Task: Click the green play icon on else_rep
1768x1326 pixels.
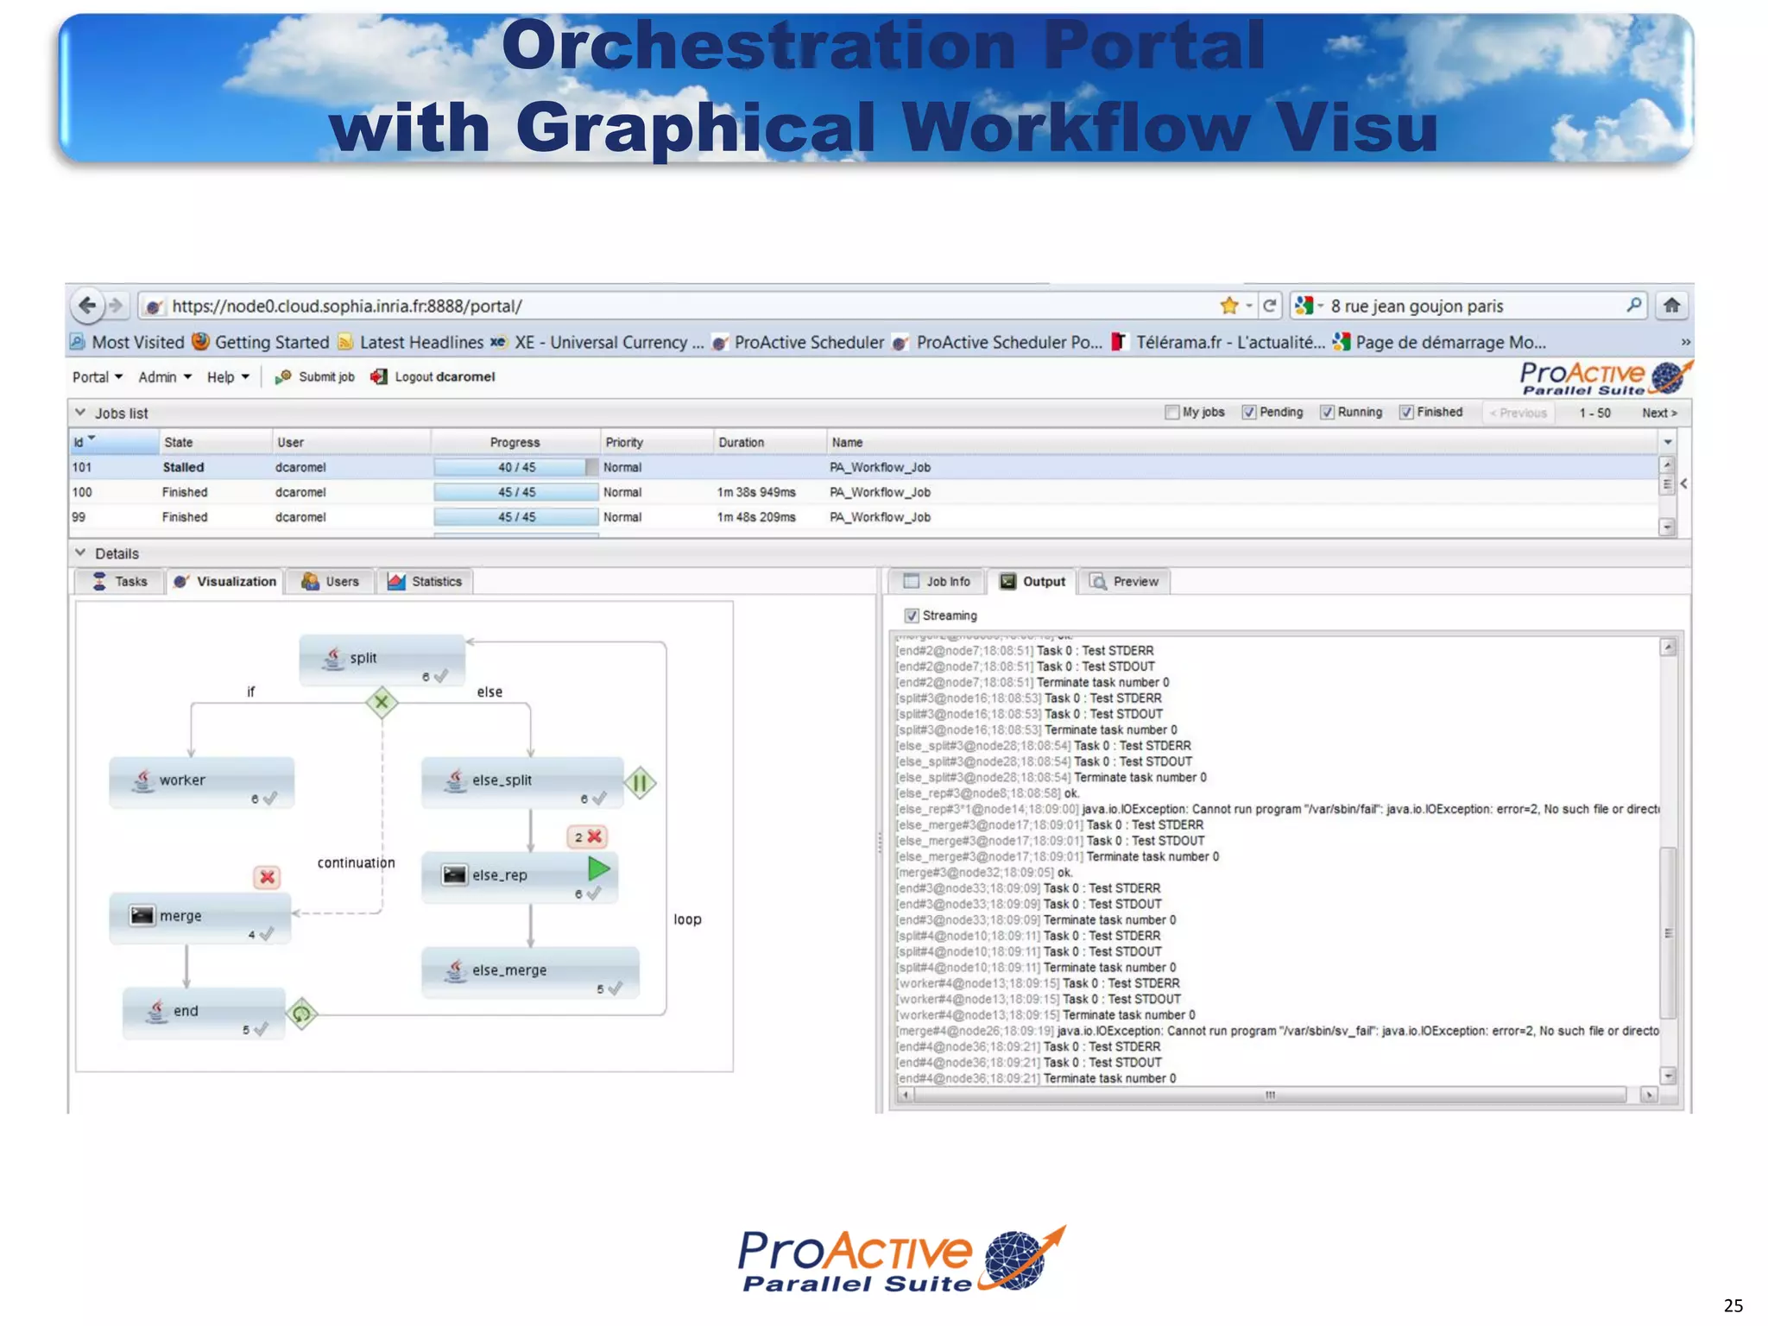Action: pyautogui.click(x=598, y=868)
